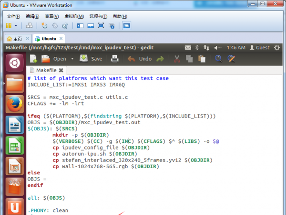The image size is (286, 215).
Task: Expand the Open recent files dropdown arrow
Action: 72,59
